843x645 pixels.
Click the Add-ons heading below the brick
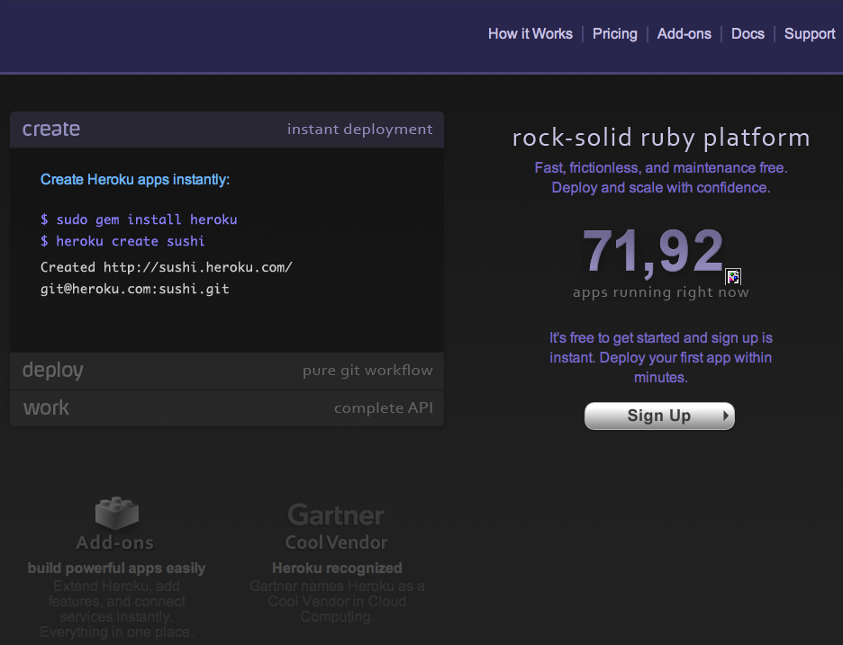click(x=115, y=542)
